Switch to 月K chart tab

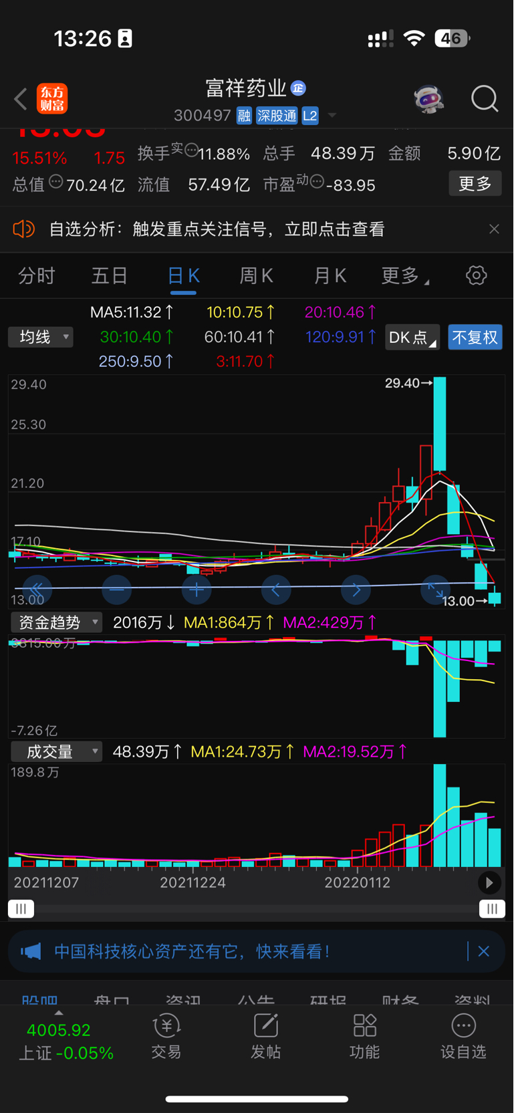click(330, 275)
